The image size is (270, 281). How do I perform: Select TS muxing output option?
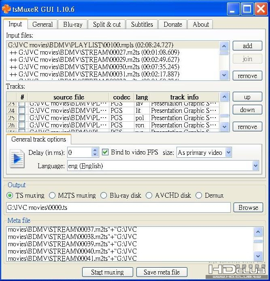pyautogui.click(x=10, y=195)
